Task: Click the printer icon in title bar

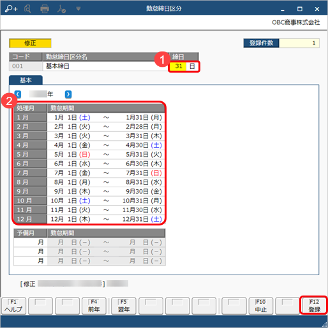Action: [45, 9]
